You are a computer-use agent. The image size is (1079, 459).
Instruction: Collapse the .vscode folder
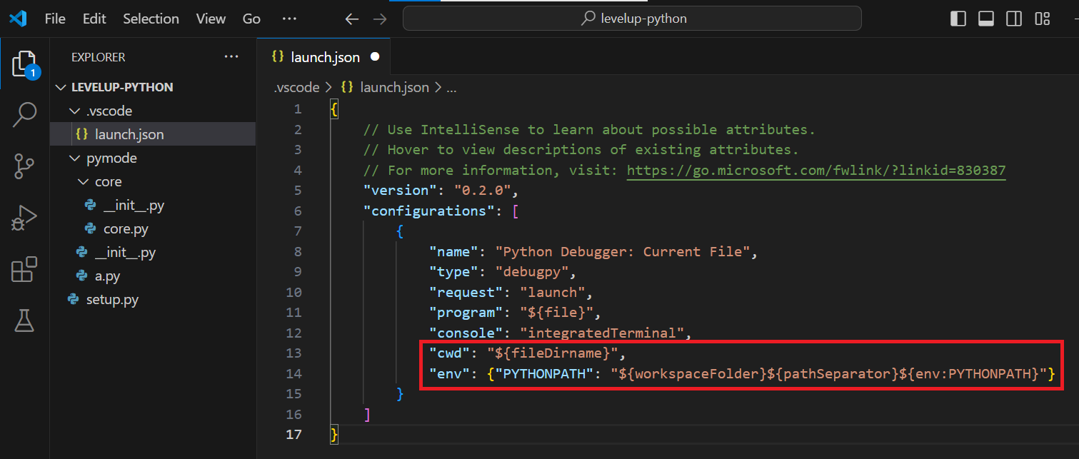(x=152, y=111)
